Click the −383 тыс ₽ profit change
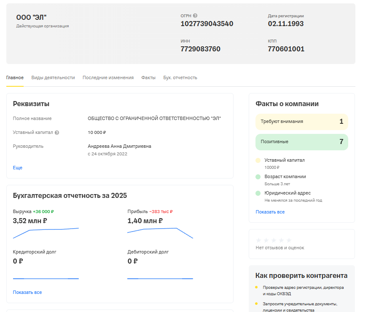Screen dimensions: 379x312 pos(161,212)
